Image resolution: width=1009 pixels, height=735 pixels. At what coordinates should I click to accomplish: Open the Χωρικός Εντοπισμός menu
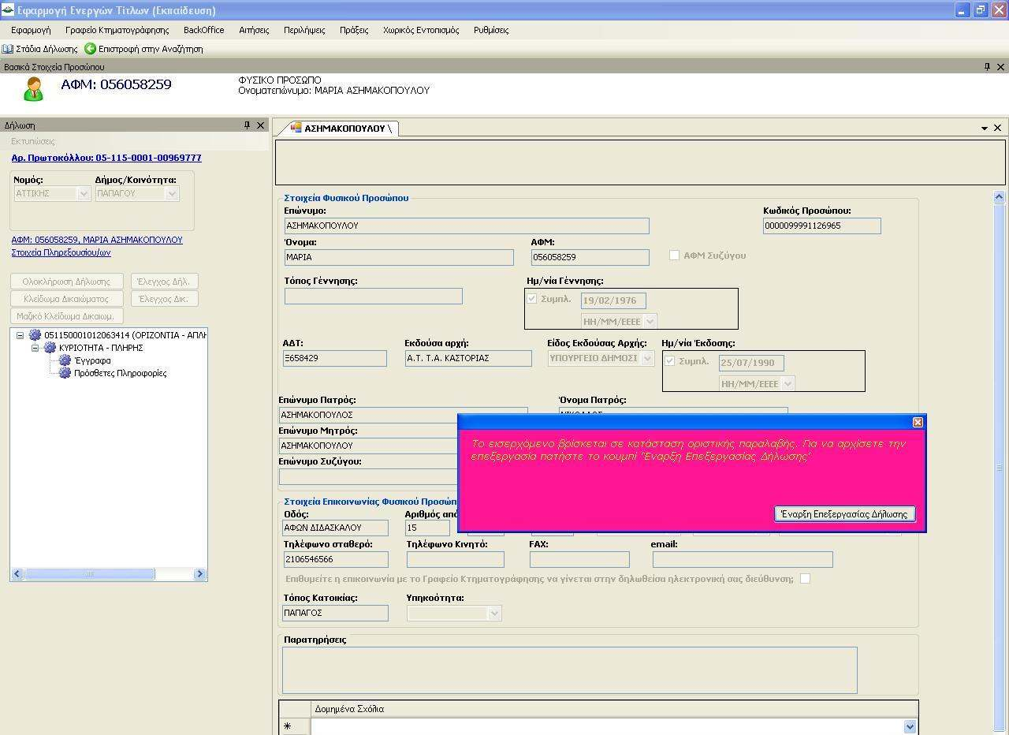pyautogui.click(x=421, y=30)
